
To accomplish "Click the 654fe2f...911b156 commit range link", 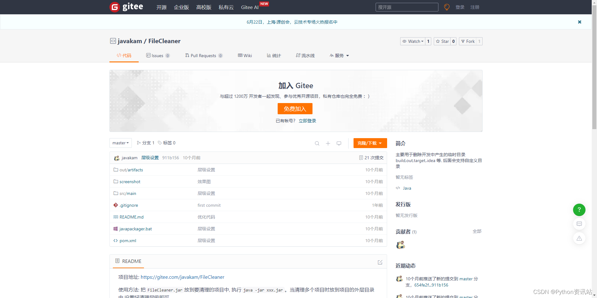I will tap(431, 285).
